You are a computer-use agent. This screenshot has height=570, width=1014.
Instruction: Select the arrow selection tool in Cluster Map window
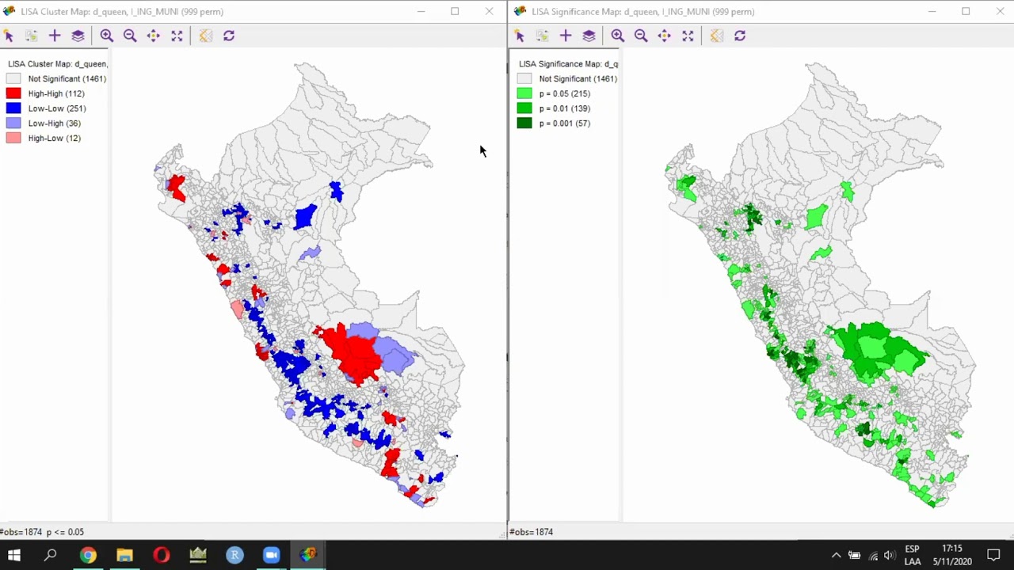point(9,36)
